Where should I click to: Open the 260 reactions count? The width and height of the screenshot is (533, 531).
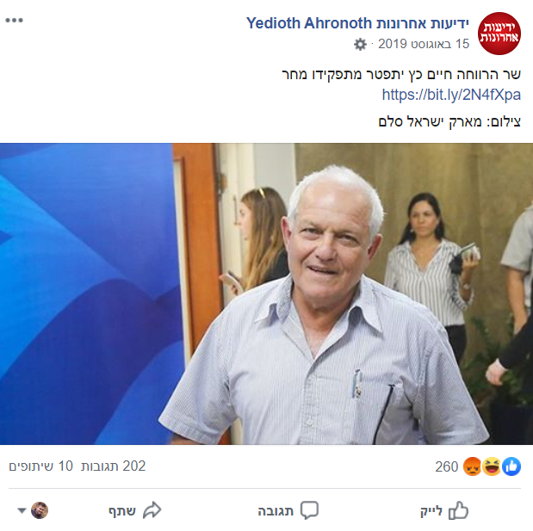click(x=447, y=466)
